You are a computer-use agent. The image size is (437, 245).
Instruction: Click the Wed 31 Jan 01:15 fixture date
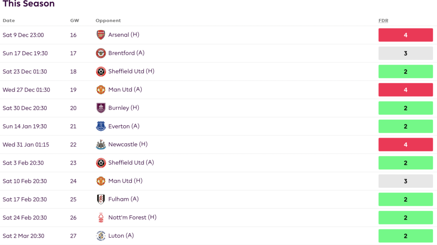point(26,145)
